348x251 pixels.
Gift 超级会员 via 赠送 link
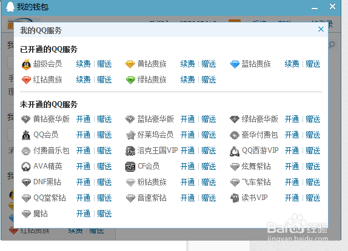click(x=104, y=64)
